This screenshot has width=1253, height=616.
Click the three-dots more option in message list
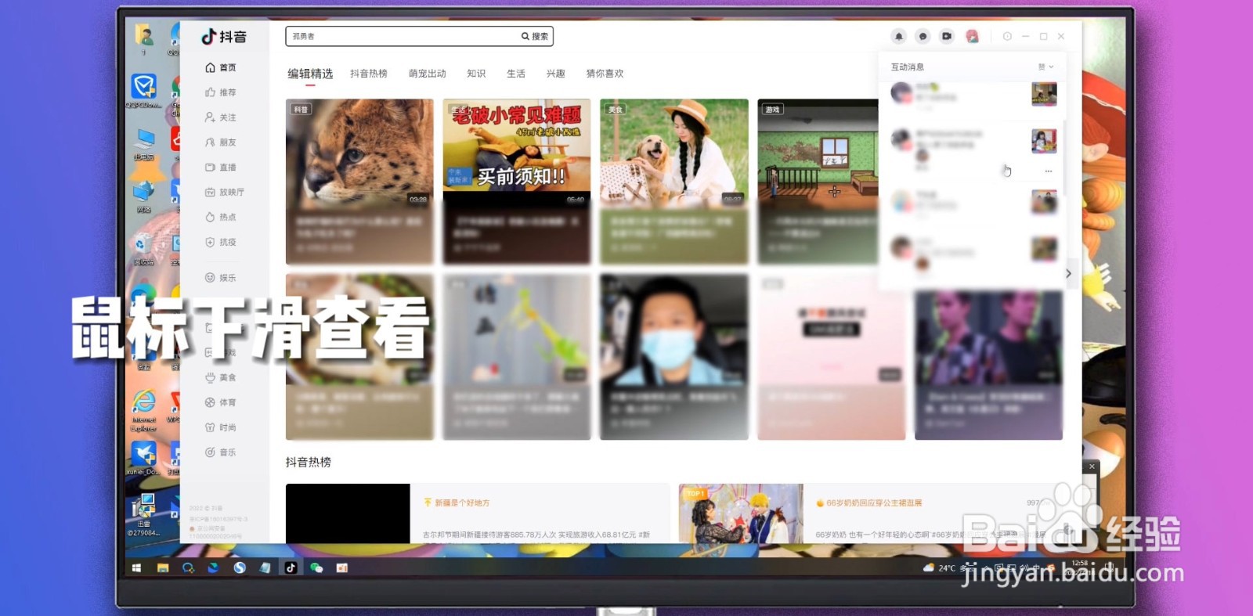[x=1049, y=171]
